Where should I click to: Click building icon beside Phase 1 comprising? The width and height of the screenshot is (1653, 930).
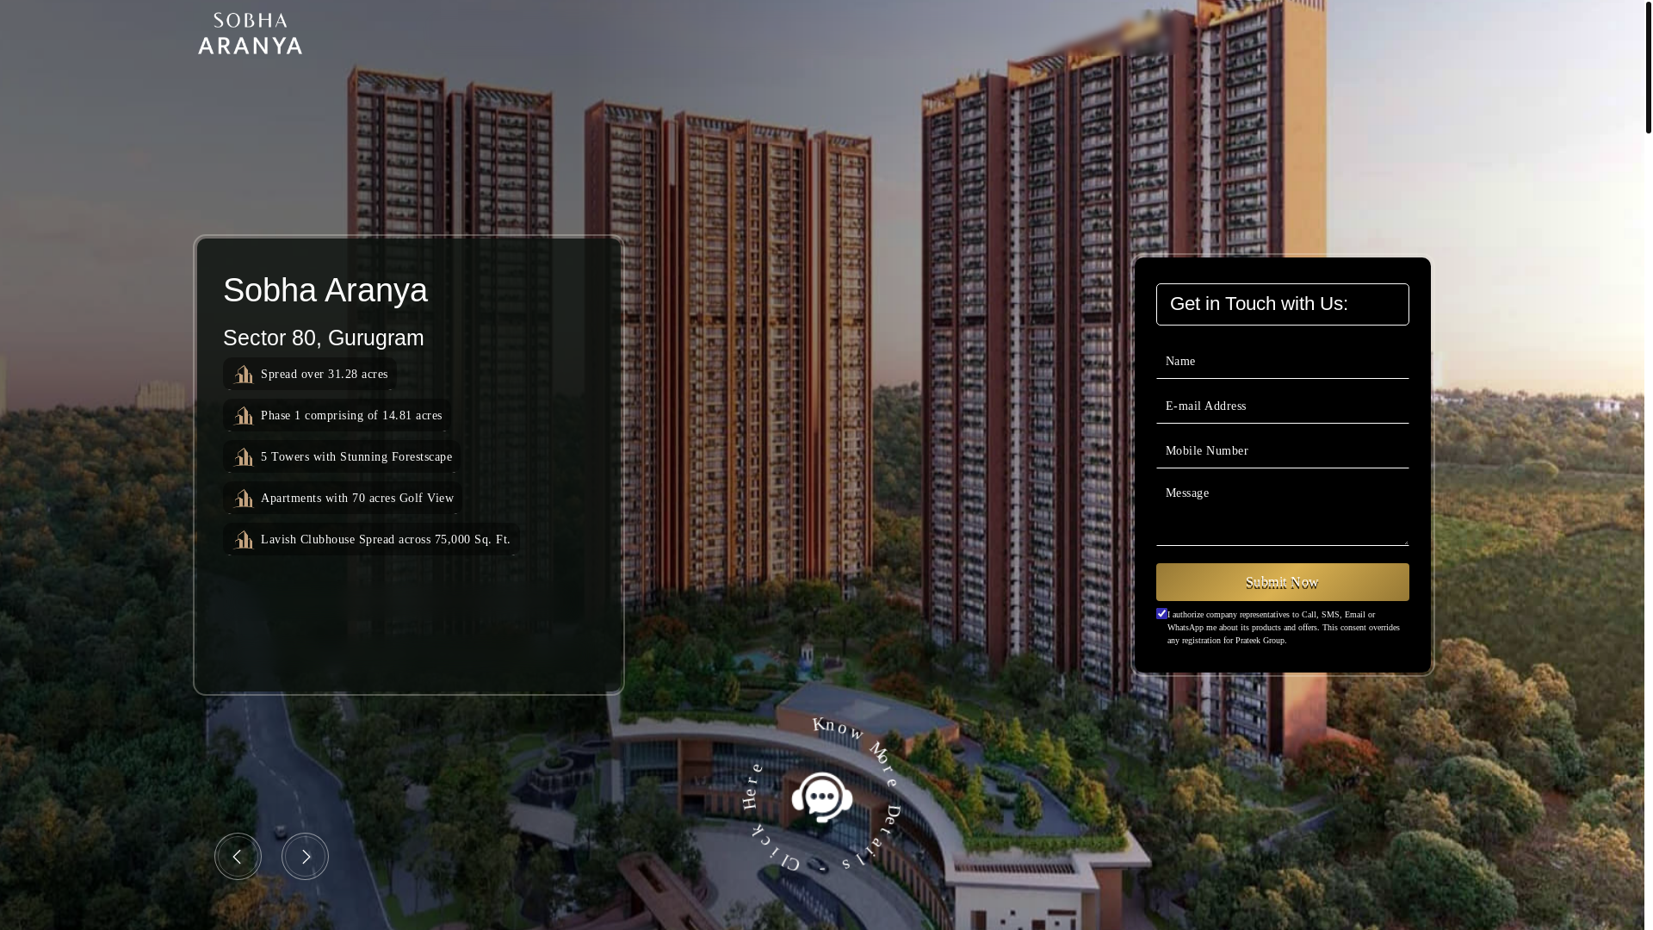click(x=245, y=416)
